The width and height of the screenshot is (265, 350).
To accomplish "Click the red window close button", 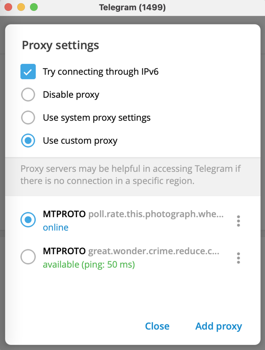I will tap(8, 7).
